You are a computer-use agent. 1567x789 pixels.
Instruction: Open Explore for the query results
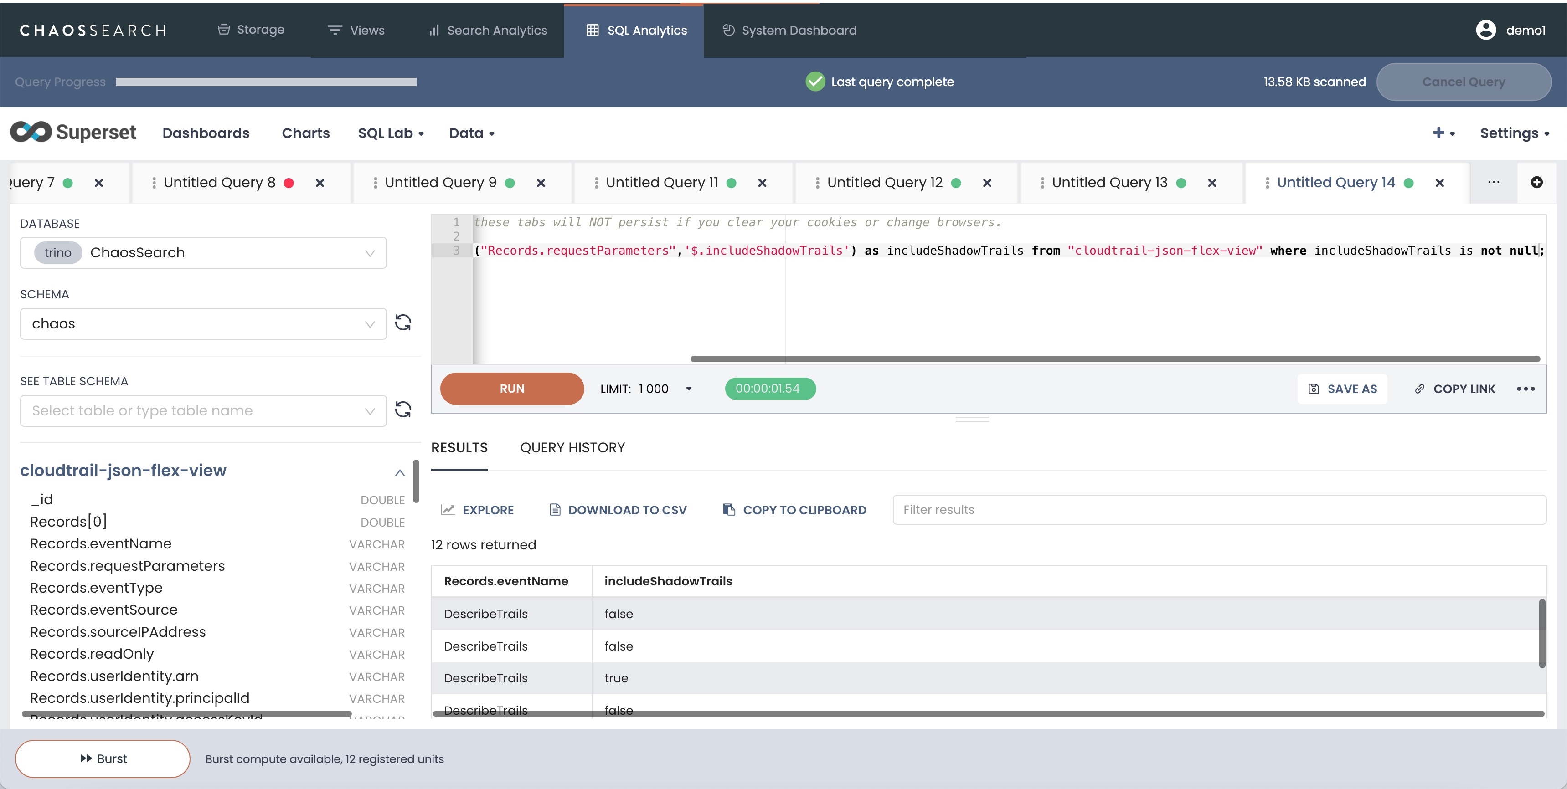point(478,509)
